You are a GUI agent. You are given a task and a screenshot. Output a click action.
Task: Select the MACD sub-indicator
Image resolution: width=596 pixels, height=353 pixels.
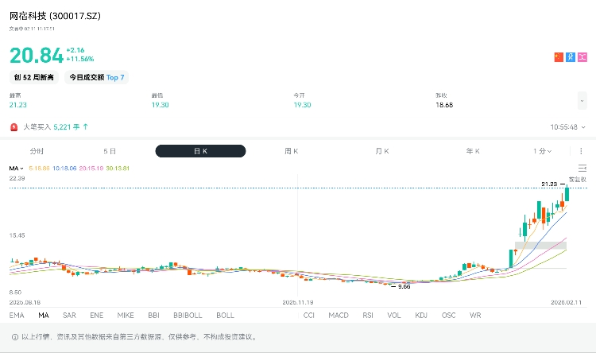pyautogui.click(x=339, y=316)
